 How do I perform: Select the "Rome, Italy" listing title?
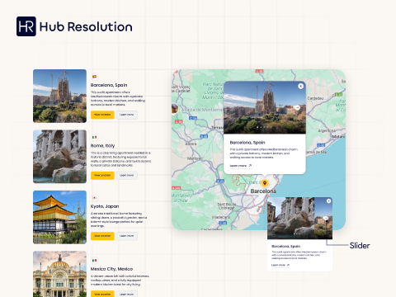[102, 145]
